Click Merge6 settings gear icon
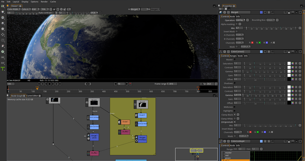305x161 pixels. pos(225,12)
